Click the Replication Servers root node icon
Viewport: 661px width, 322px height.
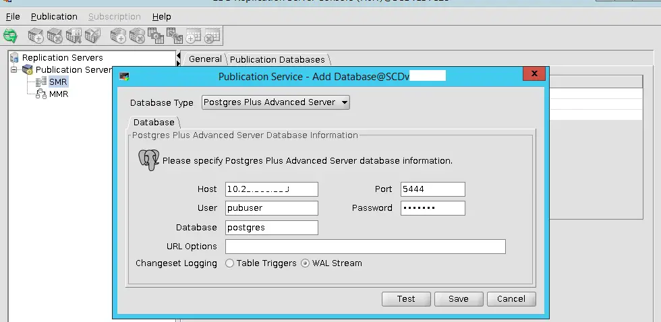click(15, 57)
